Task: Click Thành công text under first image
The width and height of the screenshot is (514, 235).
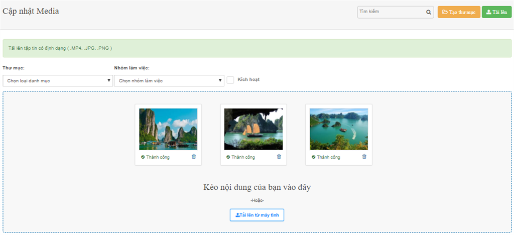Action: (158, 157)
